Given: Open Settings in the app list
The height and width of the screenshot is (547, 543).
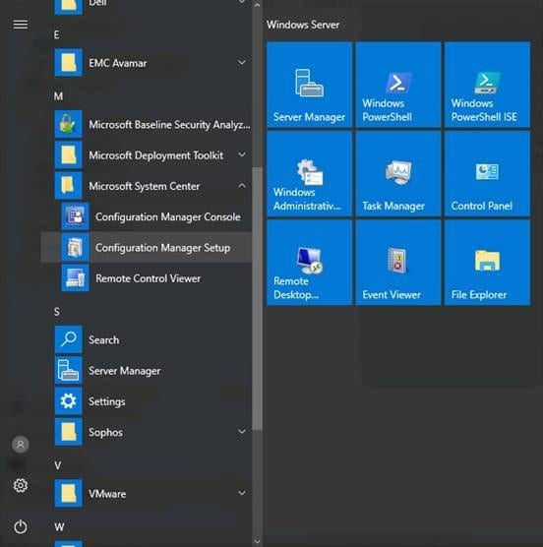Looking at the screenshot, I should point(147,401).
